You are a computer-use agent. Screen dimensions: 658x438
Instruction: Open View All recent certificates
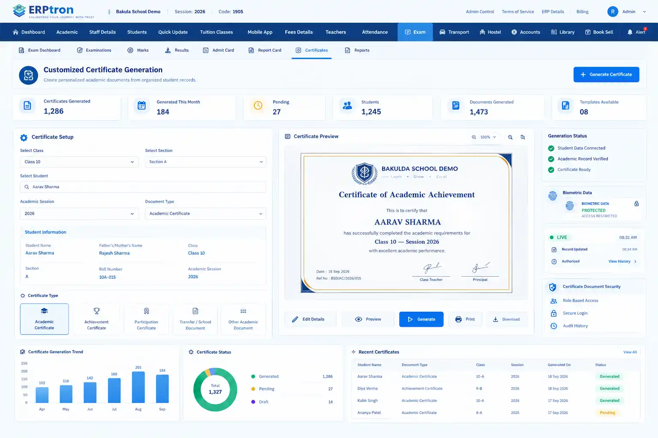630,352
